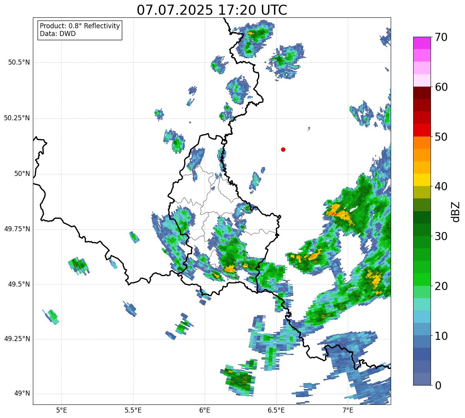The height and width of the screenshot is (418, 465).
Task: Click the longitude label '5°E'
Action: (62, 410)
